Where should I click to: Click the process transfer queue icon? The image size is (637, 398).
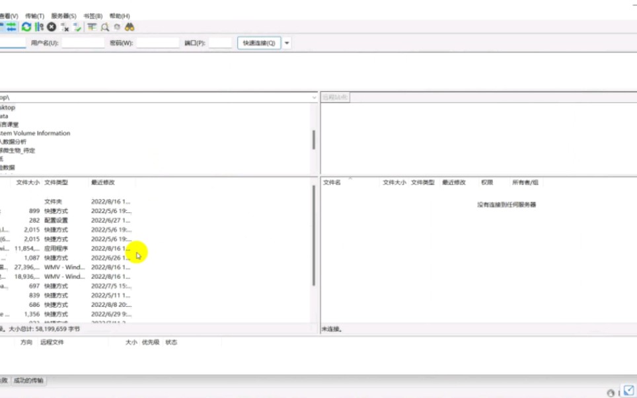pyautogui.click(x=37, y=27)
